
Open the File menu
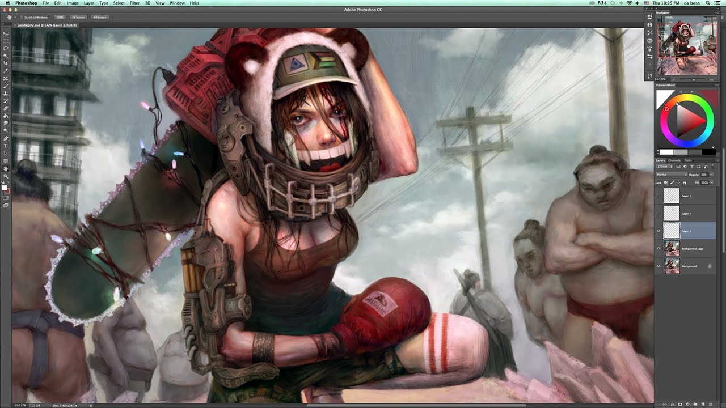coord(45,3)
